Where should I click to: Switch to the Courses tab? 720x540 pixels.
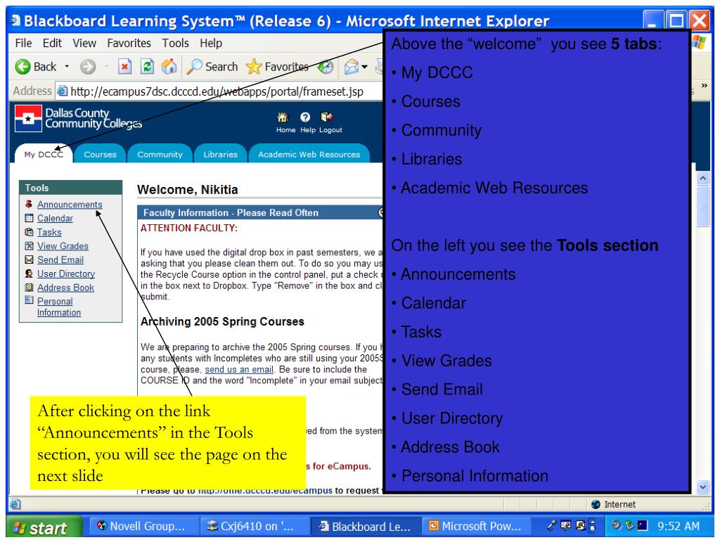click(x=100, y=154)
